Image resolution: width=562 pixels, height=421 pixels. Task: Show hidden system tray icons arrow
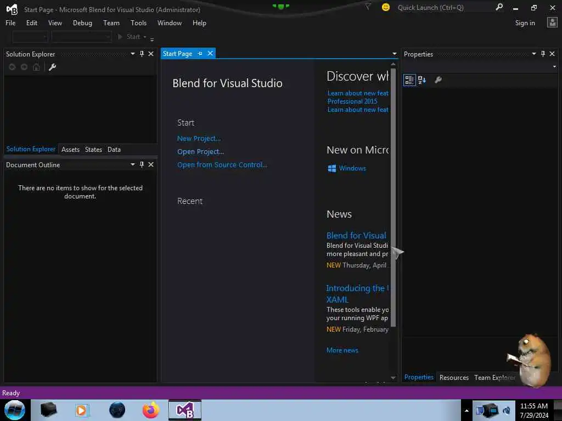(467, 411)
